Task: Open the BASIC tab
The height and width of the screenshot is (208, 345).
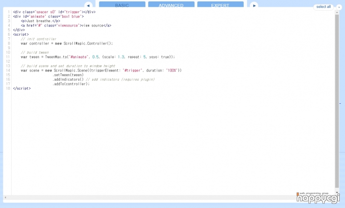Action: click(122, 5)
